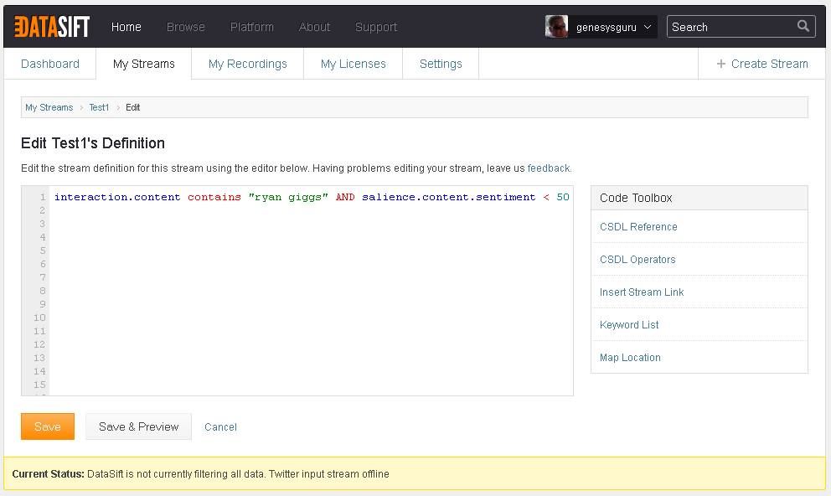Click the Save & Preview button
The height and width of the screenshot is (496, 831).
pyautogui.click(x=138, y=426)
